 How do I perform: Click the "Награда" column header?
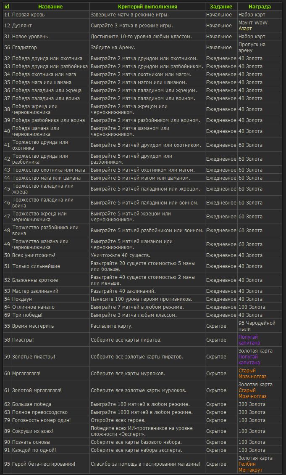point(260,7)
